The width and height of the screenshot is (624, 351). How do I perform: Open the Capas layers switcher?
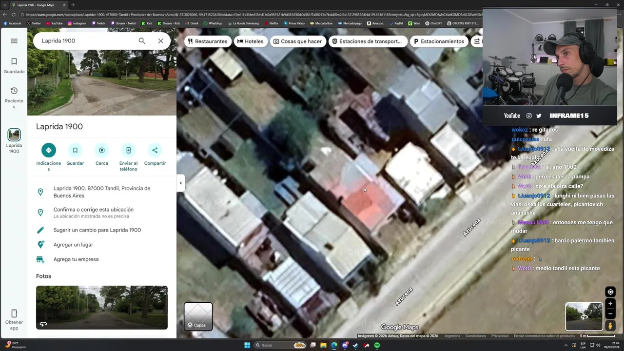click(198, 316)
